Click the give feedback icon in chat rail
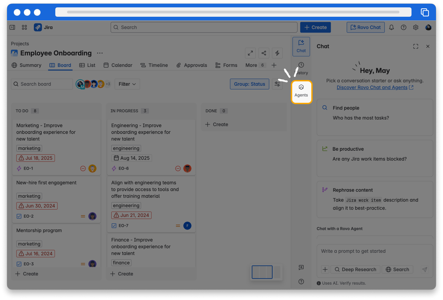 click(301, 268)
